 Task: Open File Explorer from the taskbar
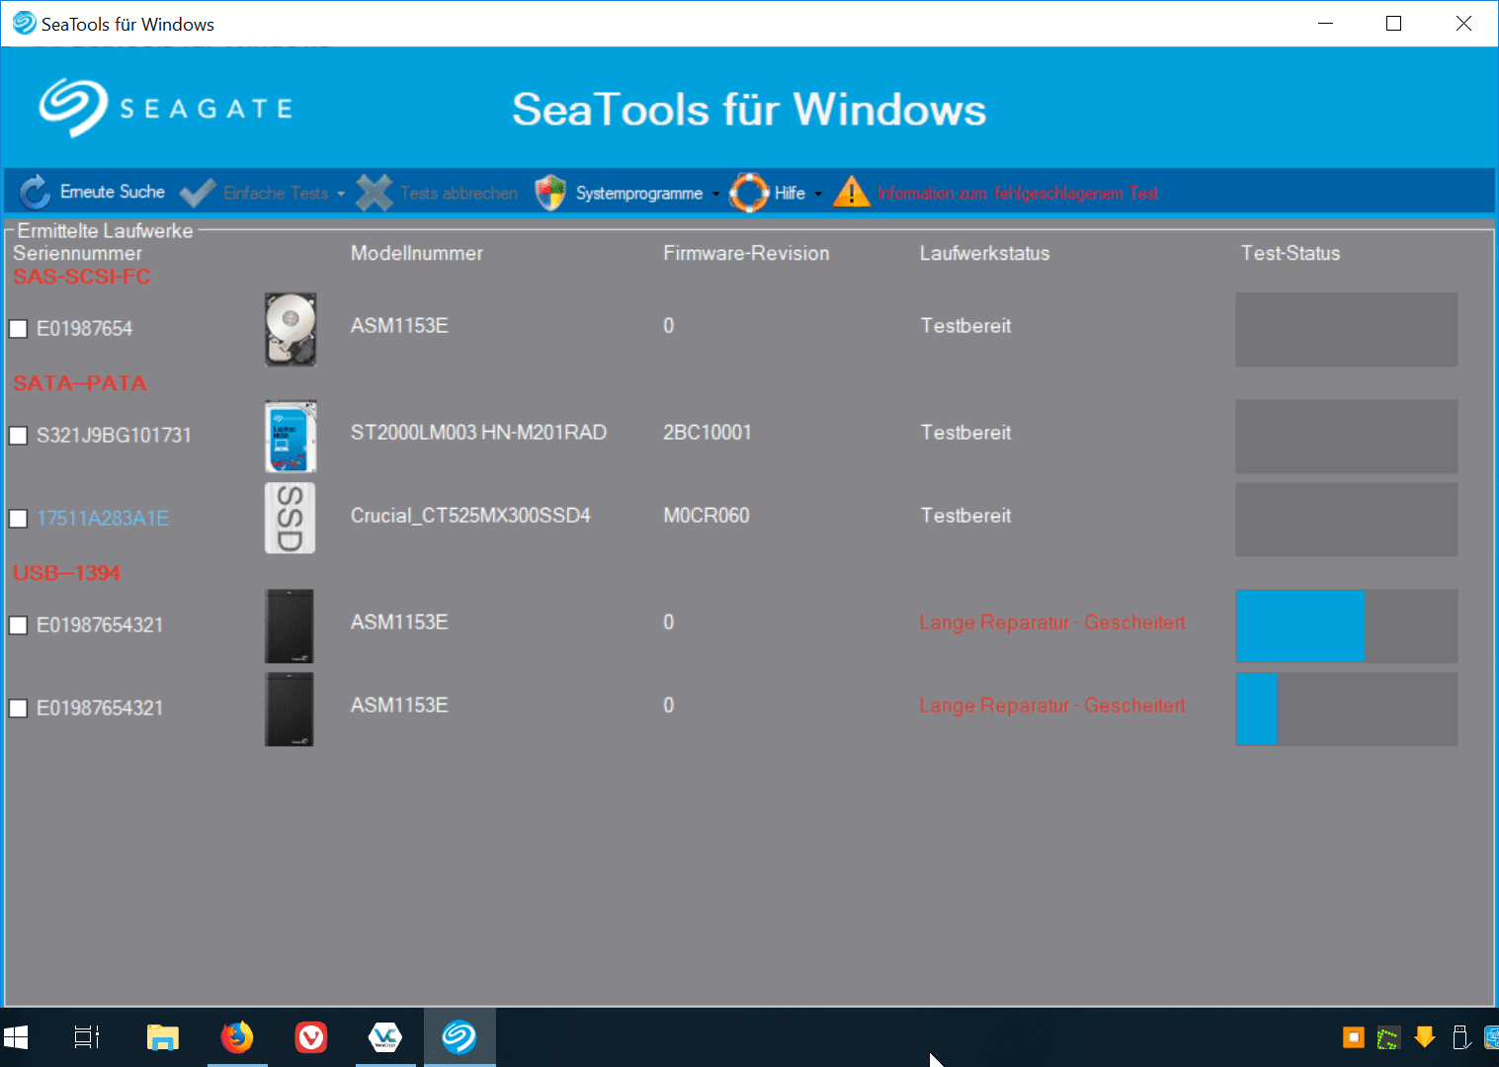pyautogui.click(x=162, y=1037)
